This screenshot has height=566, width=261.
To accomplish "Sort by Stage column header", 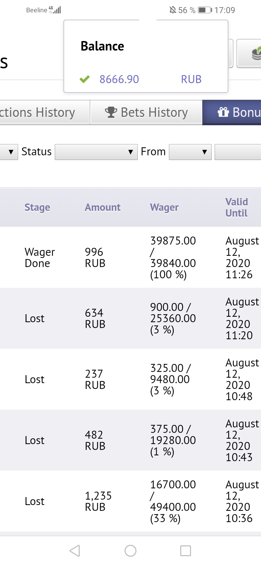I will click(x=37, y=208).
